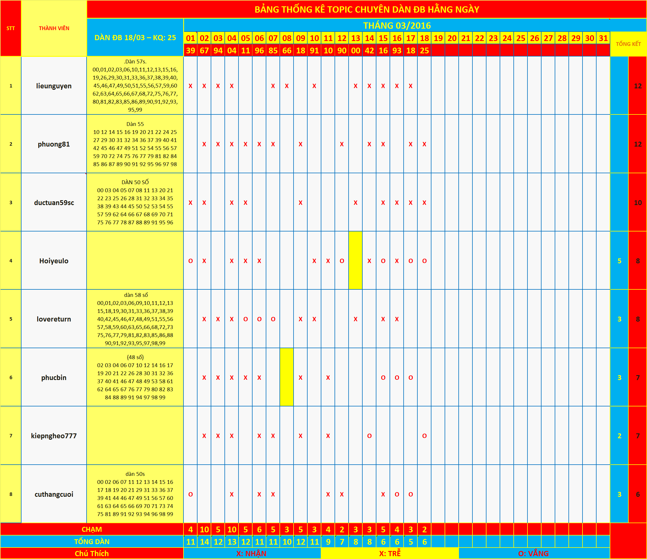Click TỔNG DÀN value '7' under day 12

point(342,542)
